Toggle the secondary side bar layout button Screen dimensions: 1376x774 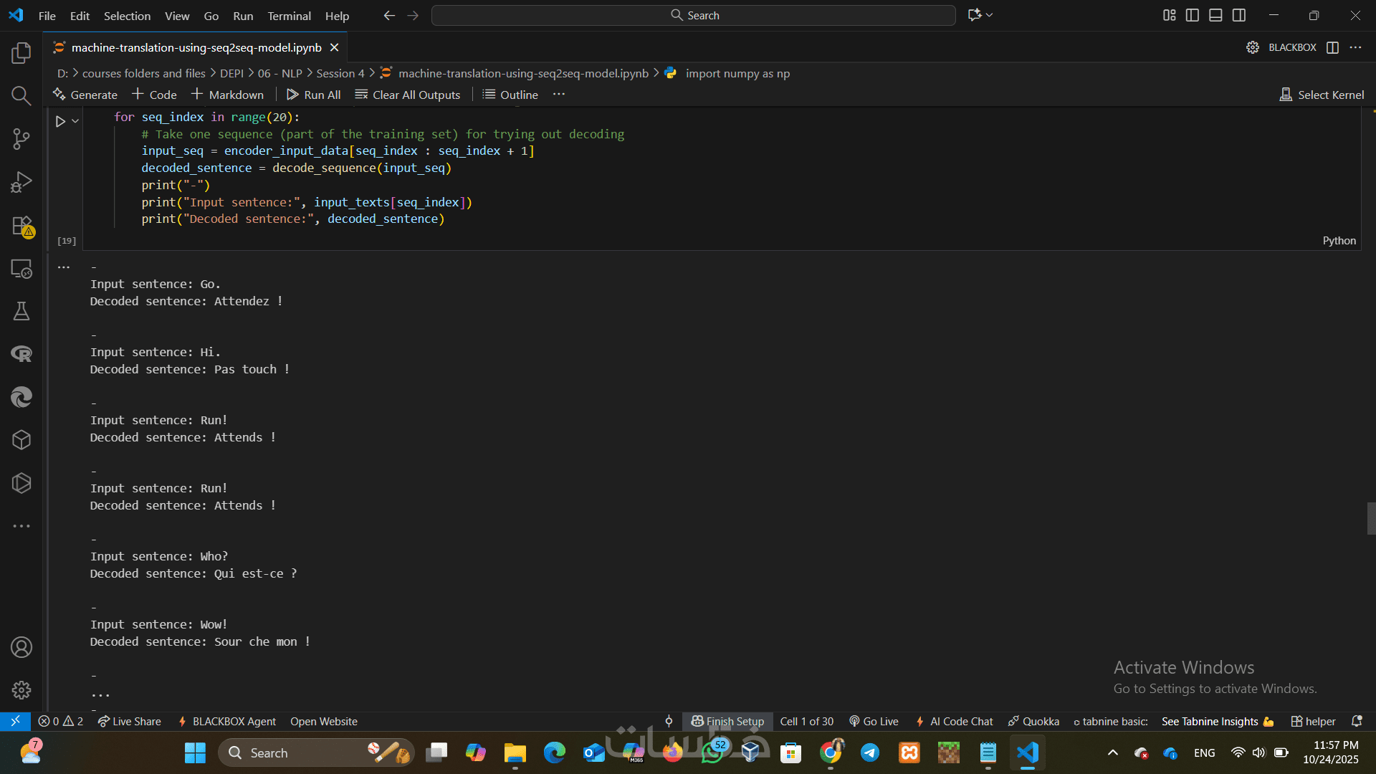[1239, 15]
